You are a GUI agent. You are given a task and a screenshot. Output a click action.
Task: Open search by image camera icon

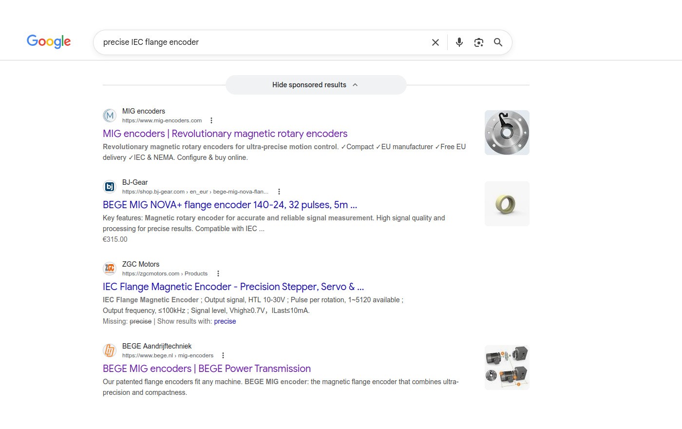[479, 42]
